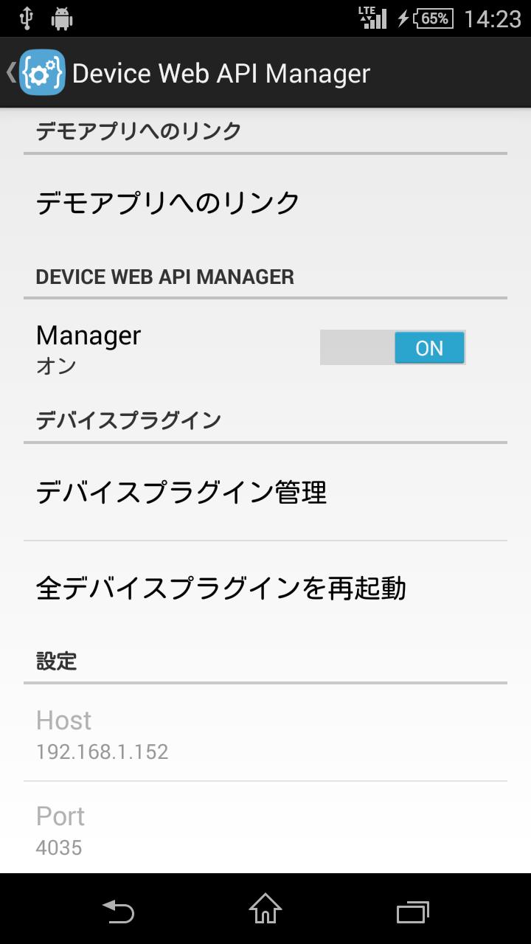Tap the back chevron beside the app icon
This screenshot has height=944, width=531.
[x=10, y=73]
